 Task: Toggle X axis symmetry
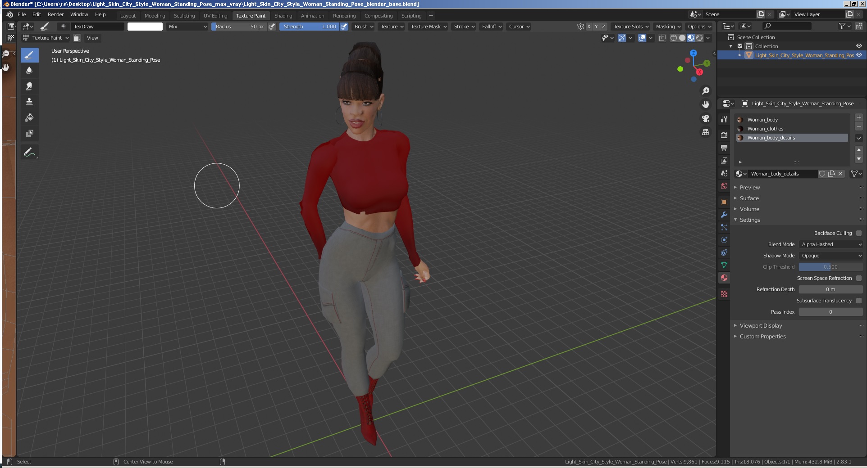[589, 27]
